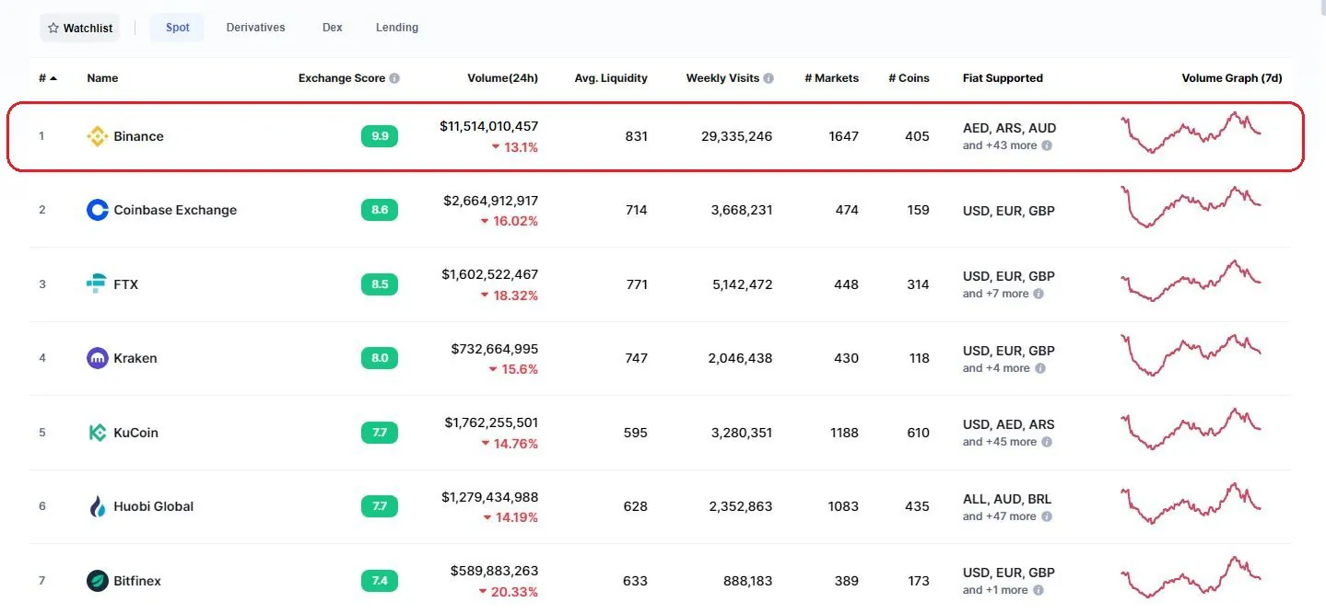This screenshot has height=614, width=1326.
Task: Click the Exchange Score info icon
Action: click(394, 78)
